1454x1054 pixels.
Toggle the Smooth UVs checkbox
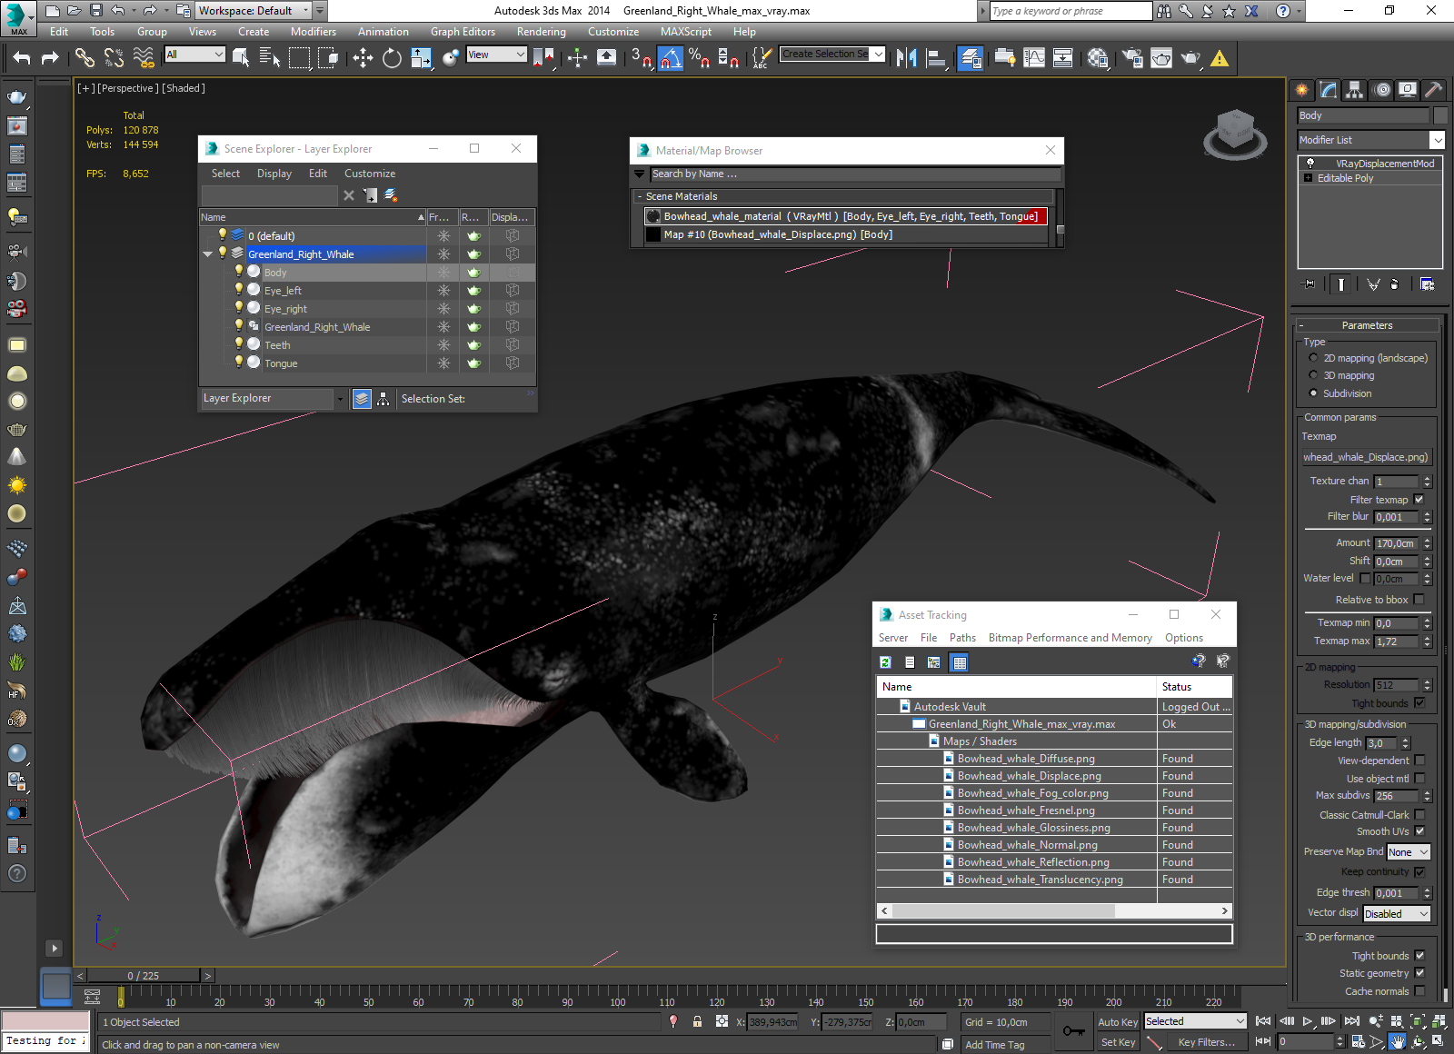(x=1419, y=831)
